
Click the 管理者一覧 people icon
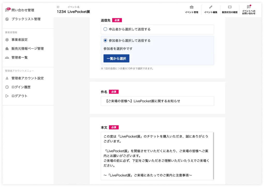[7, 58]
